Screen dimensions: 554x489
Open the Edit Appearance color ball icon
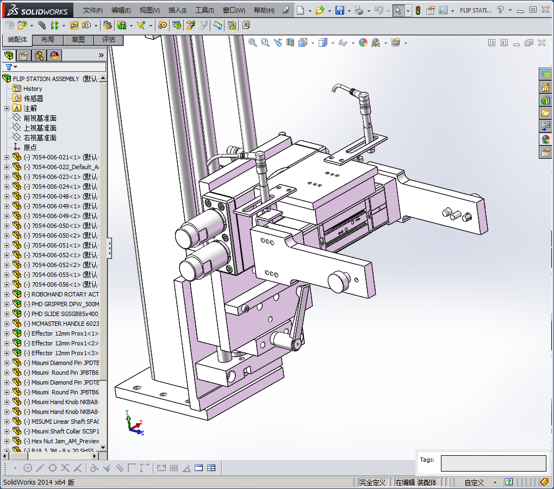pyautogui.click(x=363, y=42)
